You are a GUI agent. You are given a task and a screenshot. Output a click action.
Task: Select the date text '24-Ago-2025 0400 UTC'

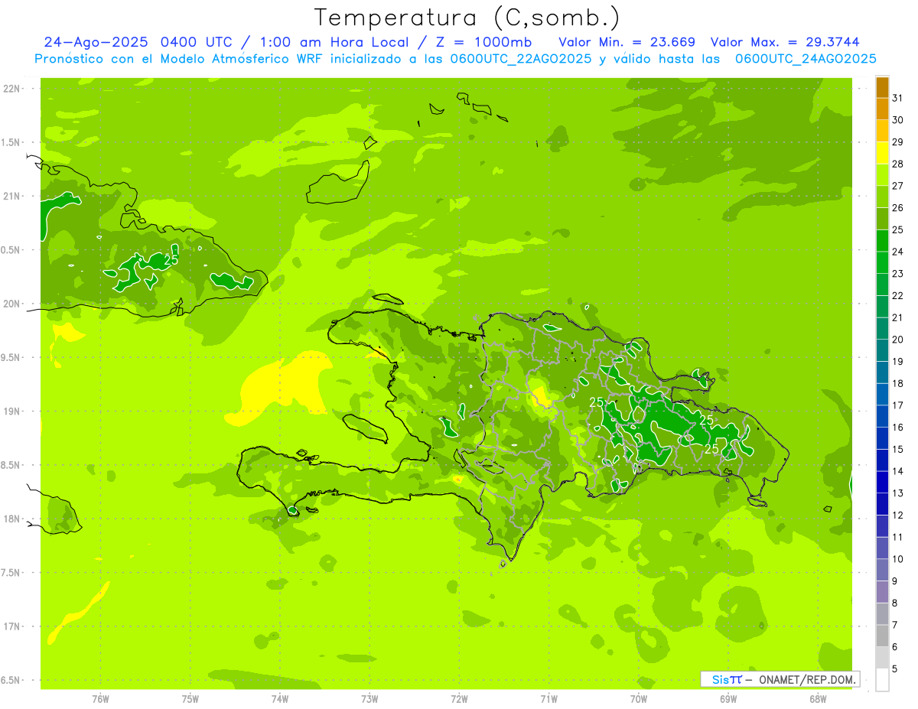139,42
